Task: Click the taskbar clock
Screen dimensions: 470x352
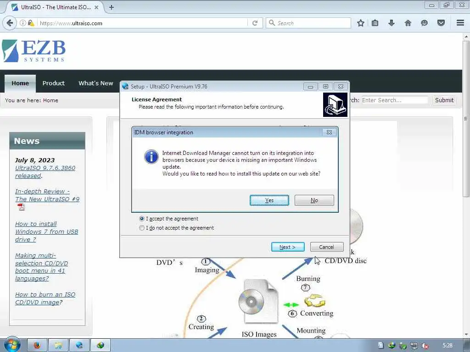Action: click(x=448, y=346)
